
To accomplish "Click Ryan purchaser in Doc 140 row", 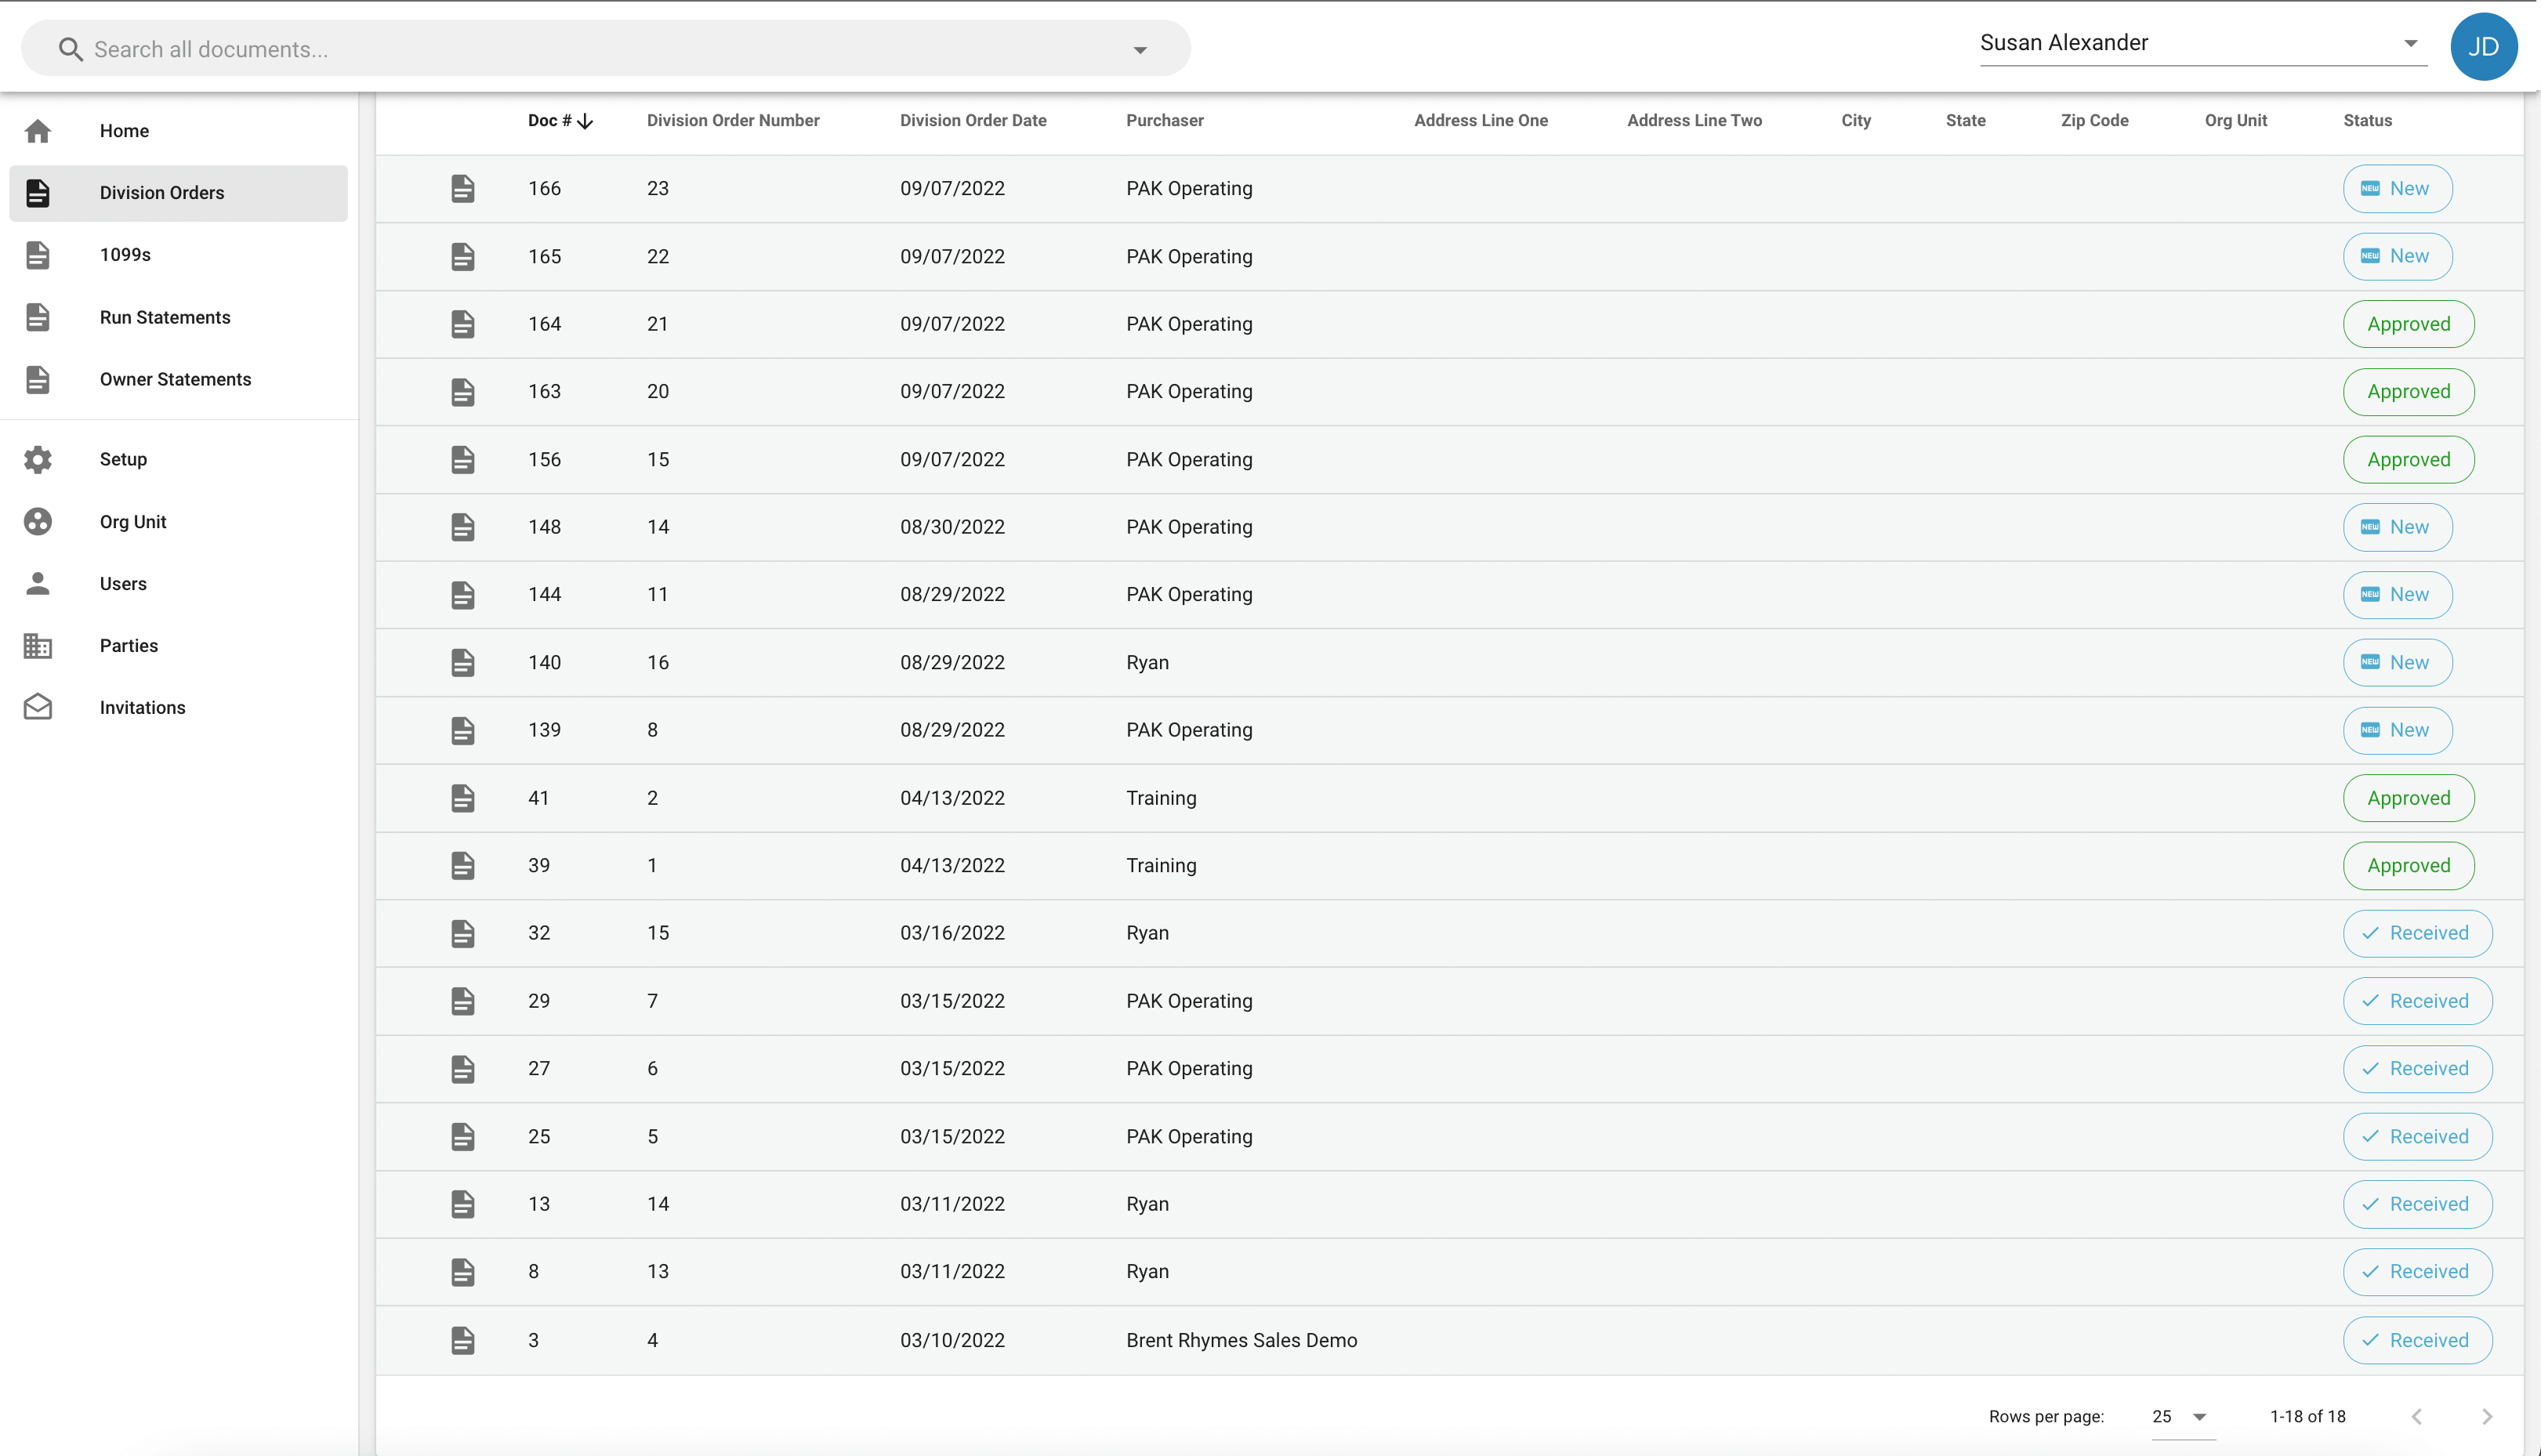I will coord(1147,663).
